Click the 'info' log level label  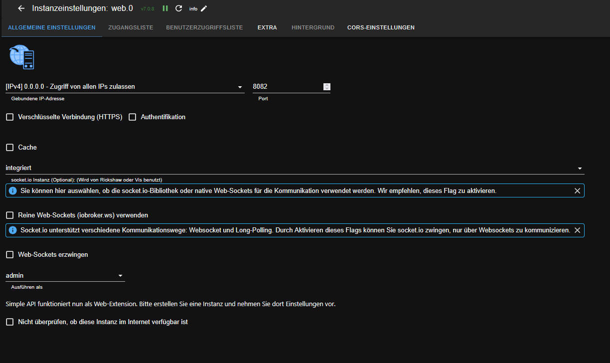click(x=193, y=9)
